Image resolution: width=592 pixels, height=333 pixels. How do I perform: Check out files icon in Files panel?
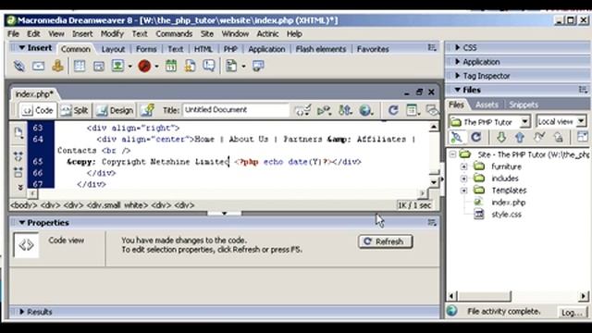pos(538,137)
